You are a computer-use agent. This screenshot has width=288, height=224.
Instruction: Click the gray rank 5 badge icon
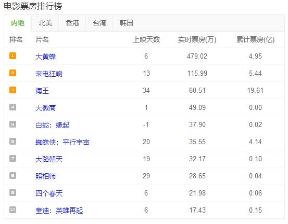pyautogui.click(x=12, y=124)
